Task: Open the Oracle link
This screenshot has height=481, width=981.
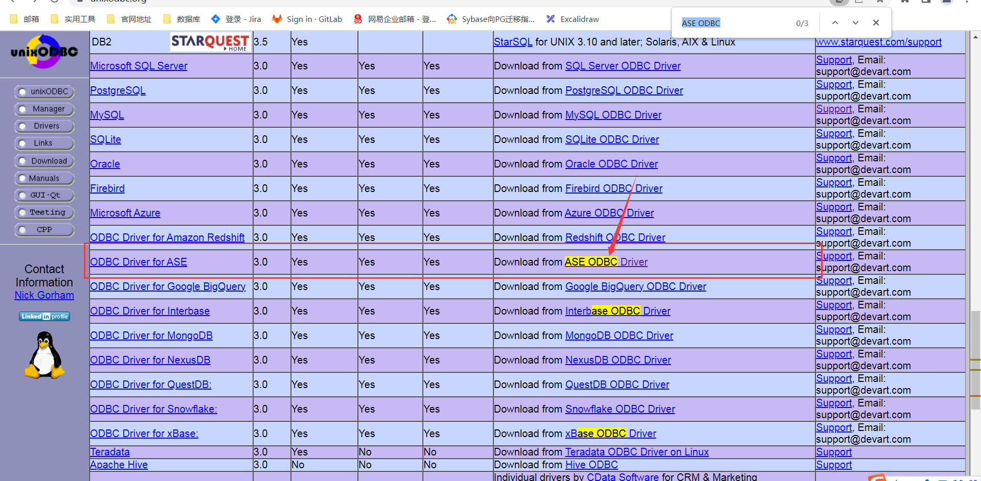Action: point(105,164)
